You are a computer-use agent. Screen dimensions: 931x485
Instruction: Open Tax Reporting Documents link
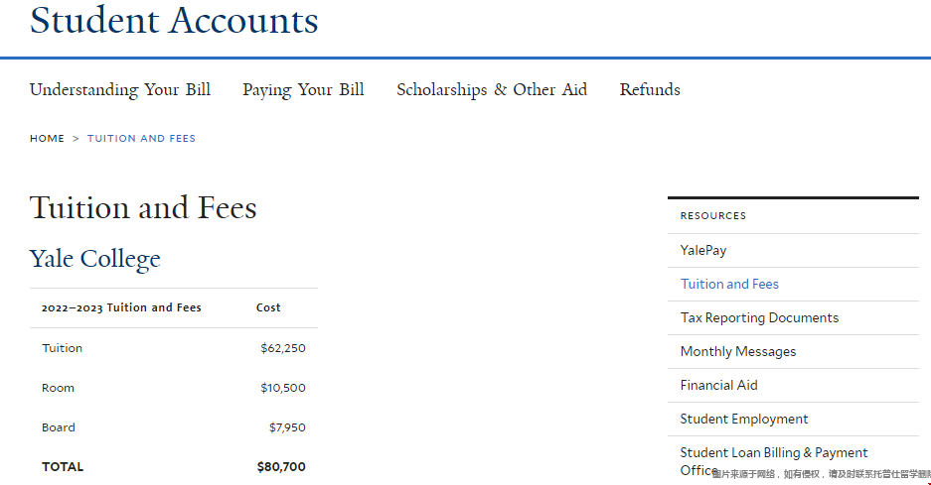[759, 317]
